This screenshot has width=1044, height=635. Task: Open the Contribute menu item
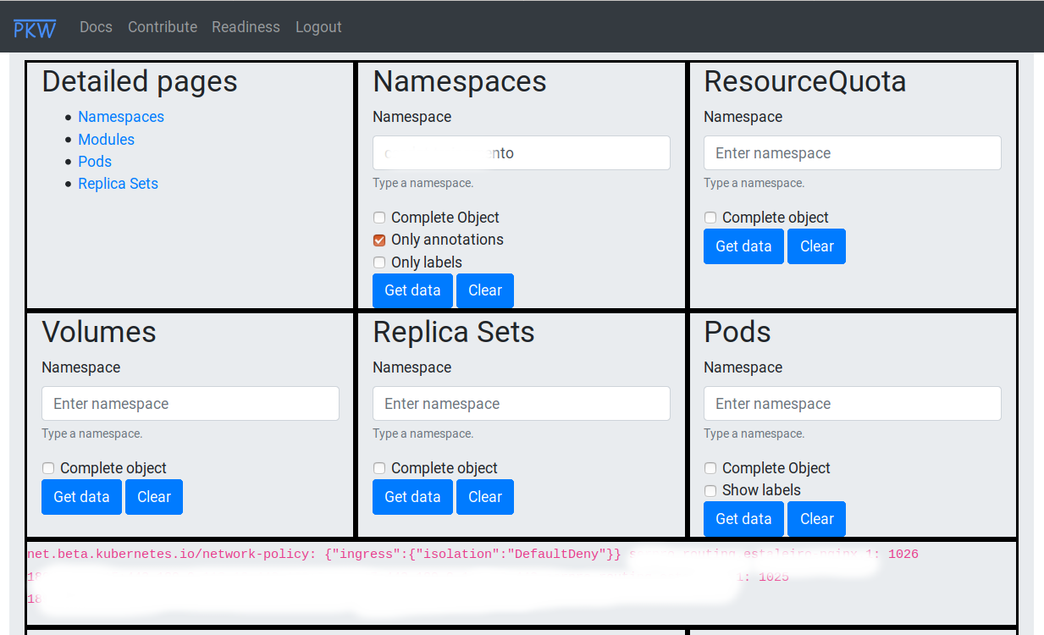163,27
